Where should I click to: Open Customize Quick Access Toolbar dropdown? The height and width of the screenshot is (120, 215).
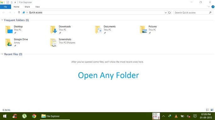pyautogui.click(x=15, y=2)
